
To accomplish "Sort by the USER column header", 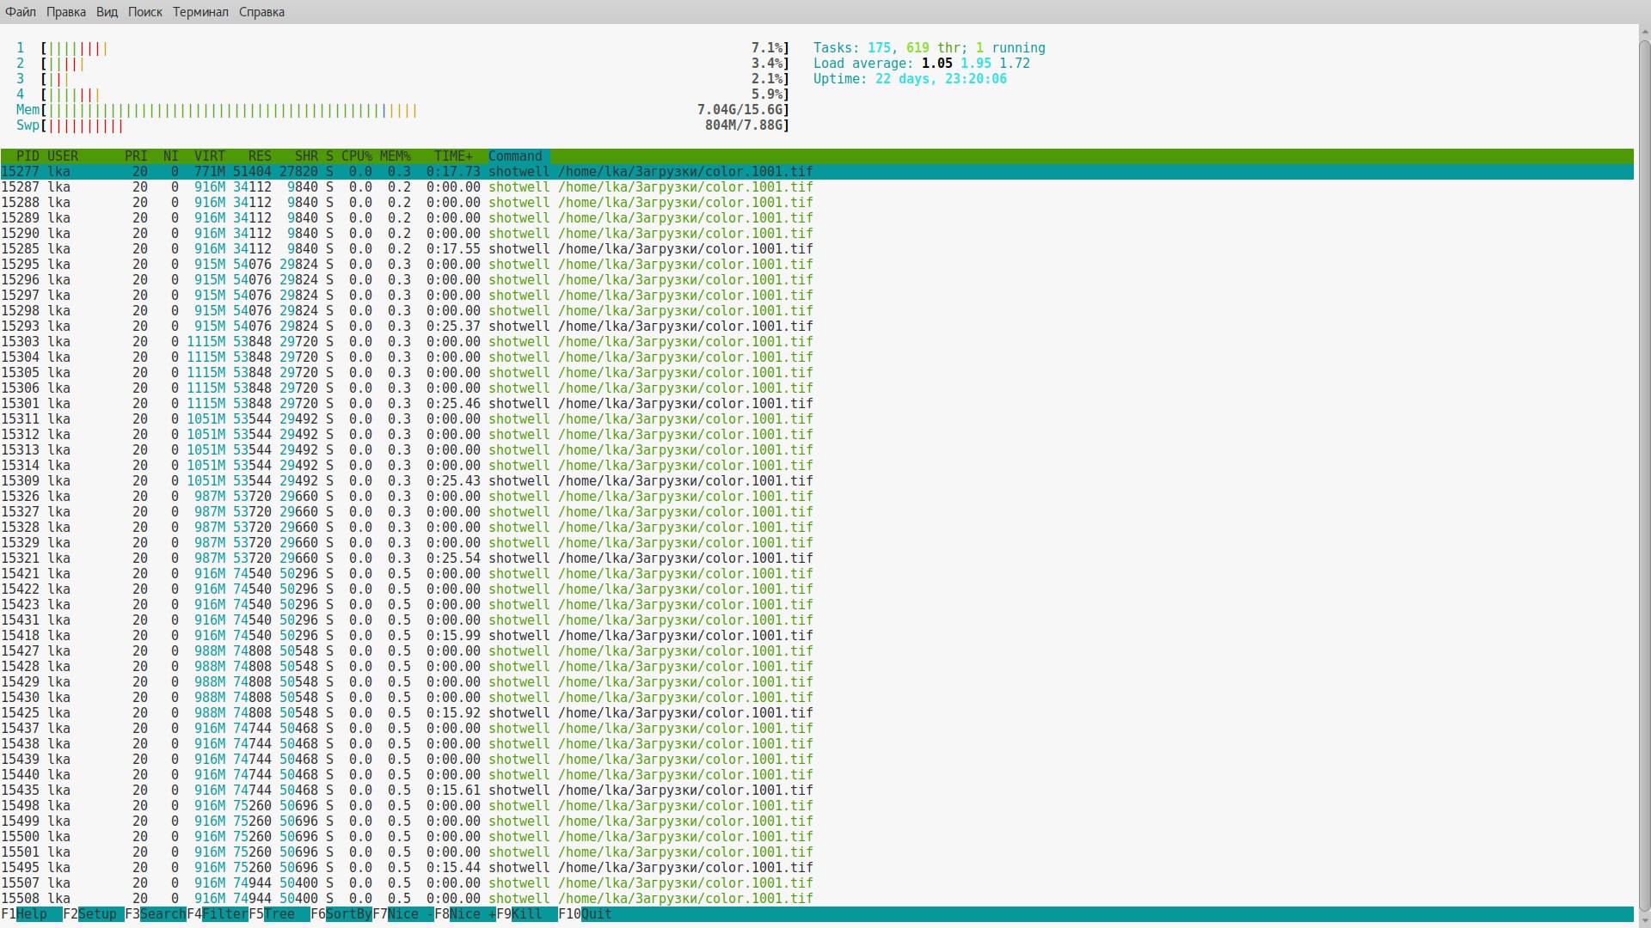I will pyautogui.click(x=63, y=156).
